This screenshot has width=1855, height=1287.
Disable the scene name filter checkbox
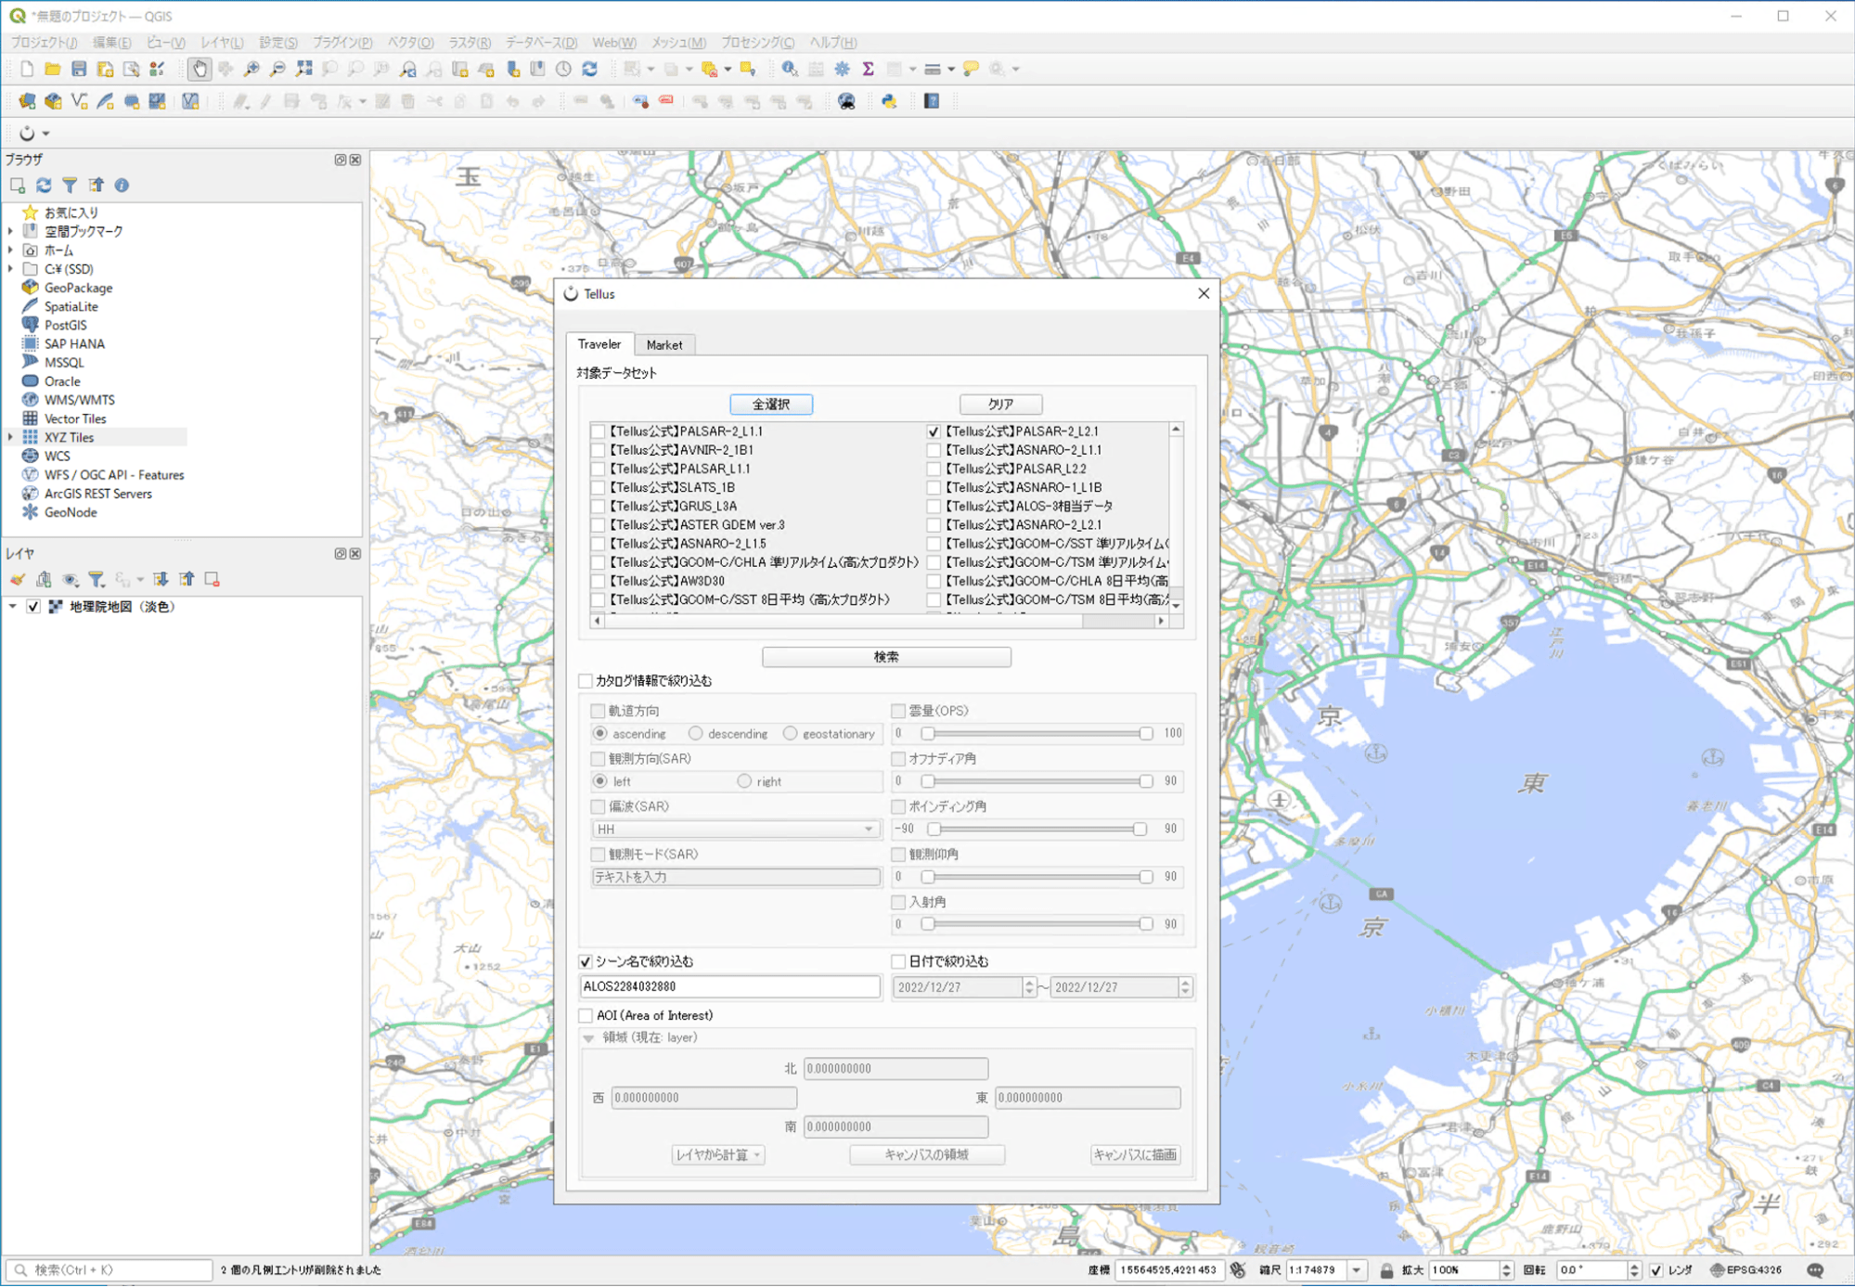point(586,961)
